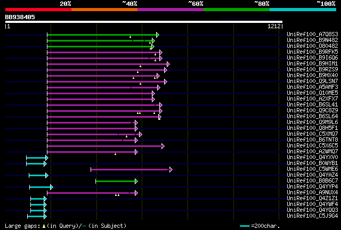Click the yellow gap marker under B9HIM1 bar
Viewport: 341px width, 230px height.
click(x=140, y=66)
